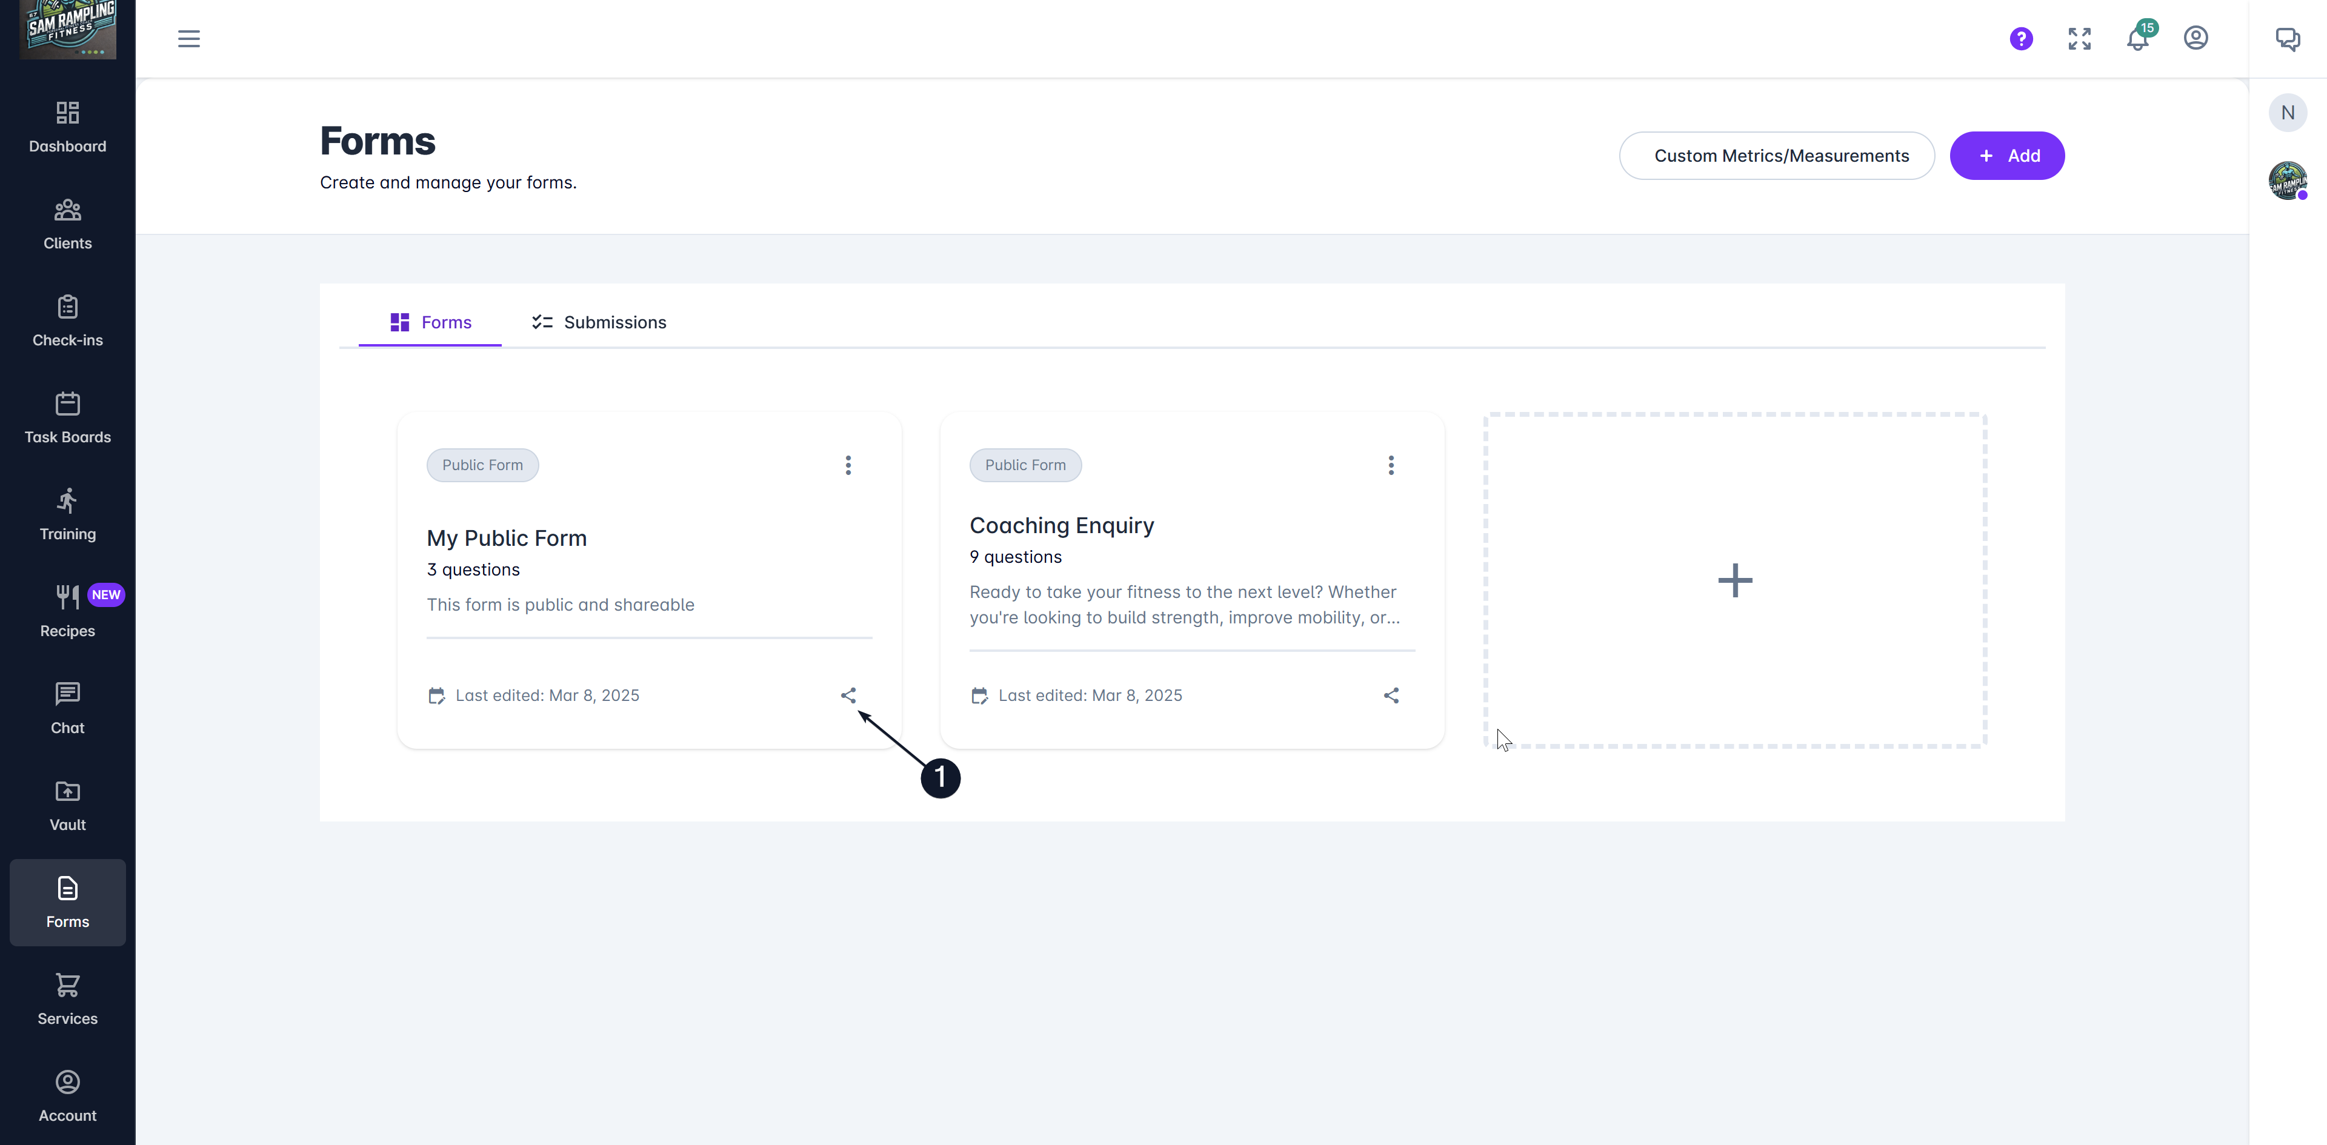This screenshot has height=1145, width=2327.
Task: Click the empty add-form placeholder card
Action: 1734,580
